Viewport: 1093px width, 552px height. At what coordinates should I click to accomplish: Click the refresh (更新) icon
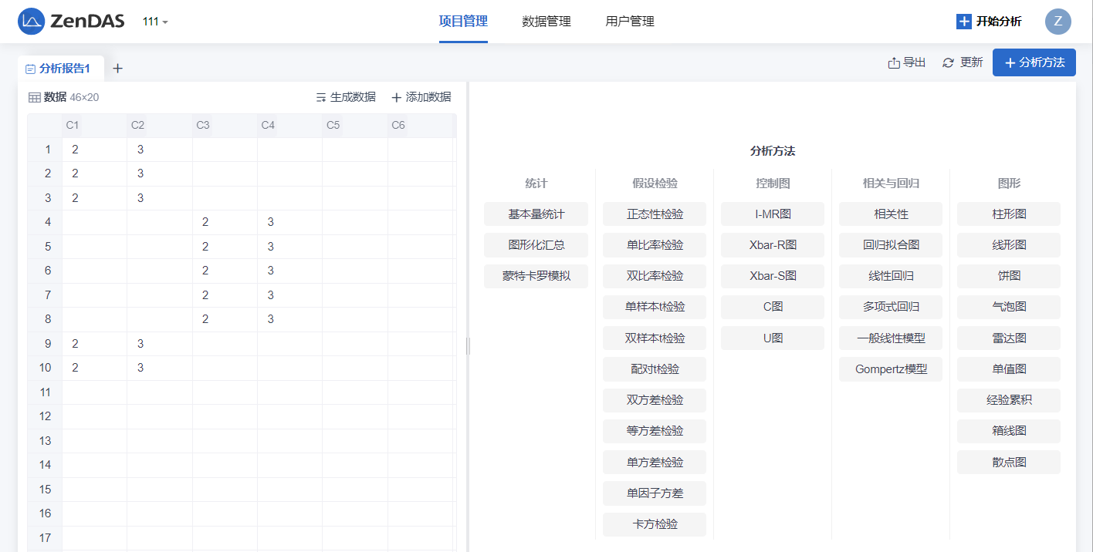pos(949,63)
